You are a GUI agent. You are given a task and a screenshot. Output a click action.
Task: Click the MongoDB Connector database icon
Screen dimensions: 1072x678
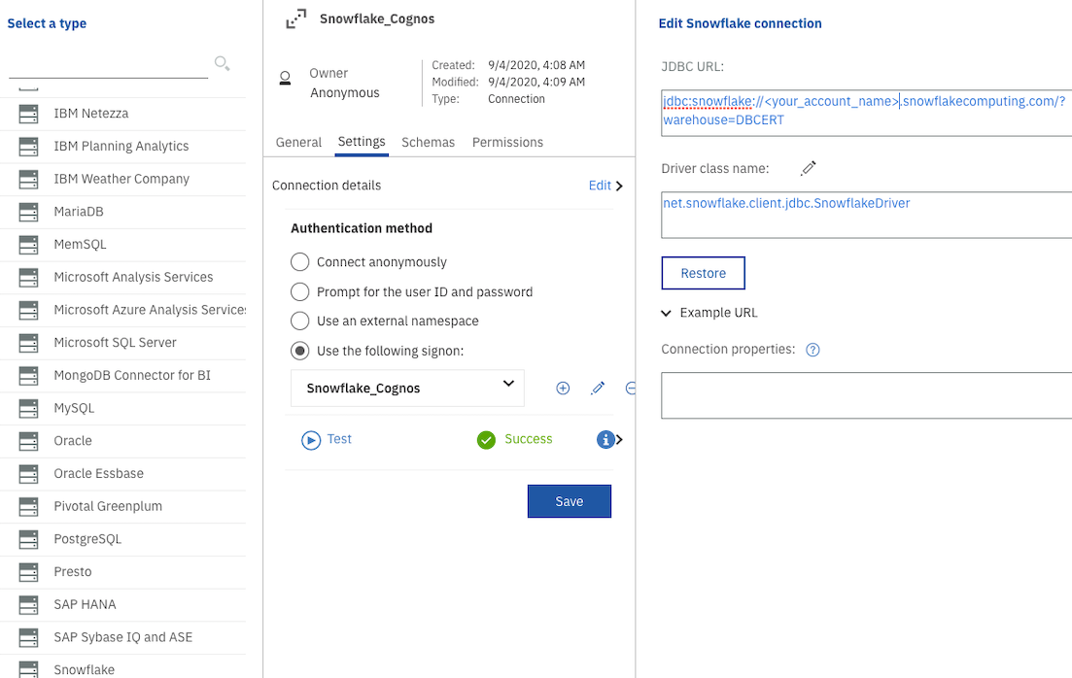point(29,375)
